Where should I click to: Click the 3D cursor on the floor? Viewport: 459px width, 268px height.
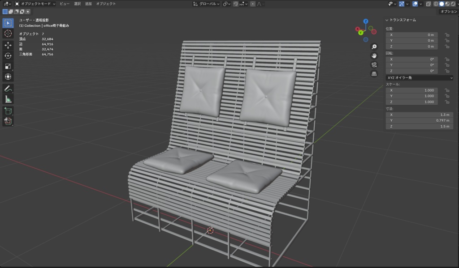(x=210, y=230)
